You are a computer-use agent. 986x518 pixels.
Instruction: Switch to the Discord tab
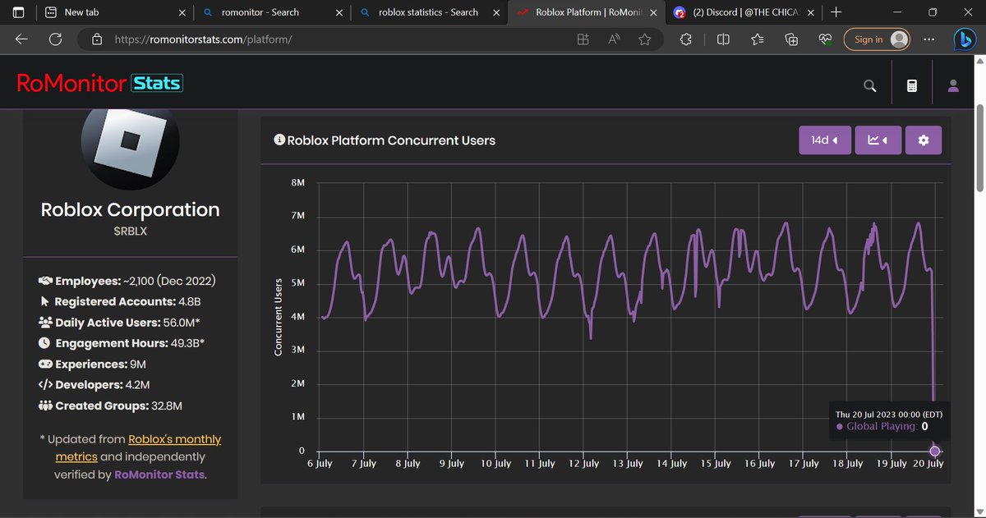tap(744, 12)
